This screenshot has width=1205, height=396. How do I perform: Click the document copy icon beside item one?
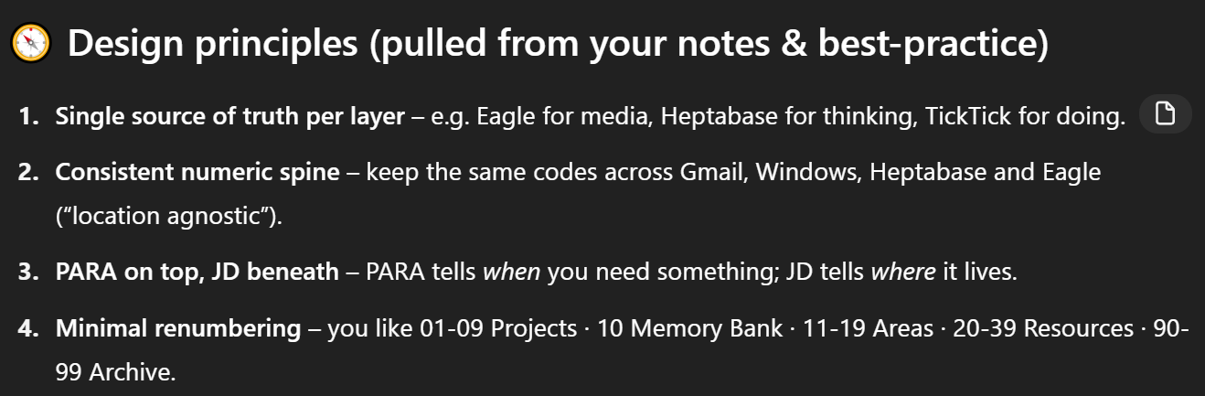click(1165, 114)
